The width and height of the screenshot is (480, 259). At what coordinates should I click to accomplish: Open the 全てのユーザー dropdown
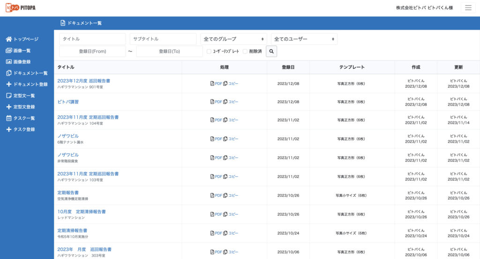(x=304, y=39)
